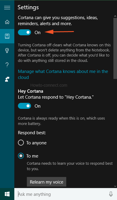Click the 'Respond best:' label
The height and width of the screenshot is (200, 117).
click(32, 133)
